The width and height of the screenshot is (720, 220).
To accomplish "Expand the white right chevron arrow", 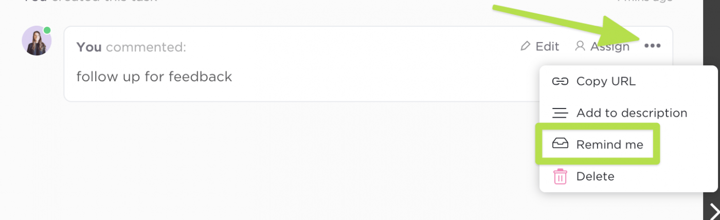I will point(714,211).
